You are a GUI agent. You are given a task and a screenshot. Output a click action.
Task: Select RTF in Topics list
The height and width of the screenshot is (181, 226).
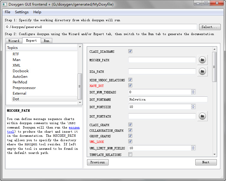point(16,54)
